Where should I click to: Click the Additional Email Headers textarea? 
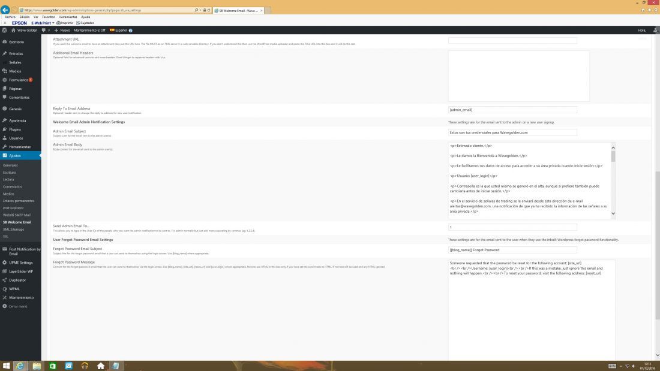click(x=518, y=76)
